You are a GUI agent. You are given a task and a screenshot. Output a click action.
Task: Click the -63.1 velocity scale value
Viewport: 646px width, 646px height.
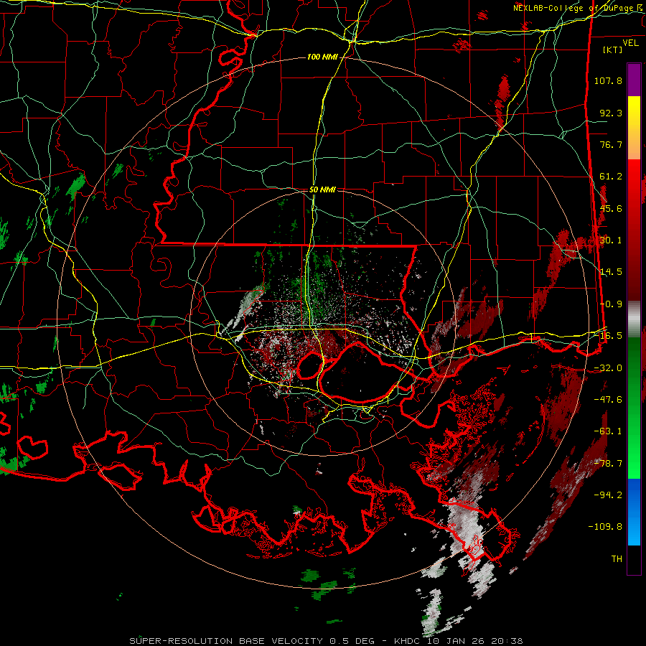coord(608,431)
